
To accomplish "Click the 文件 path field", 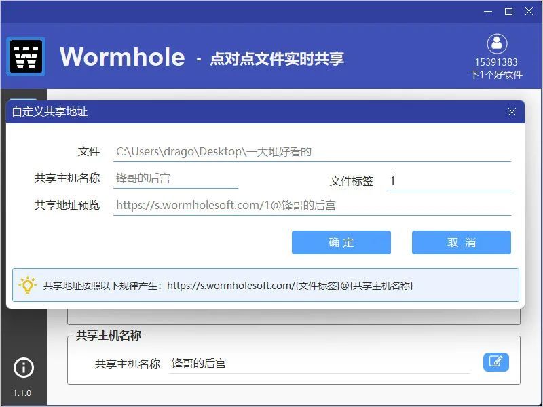I will 312,152.
